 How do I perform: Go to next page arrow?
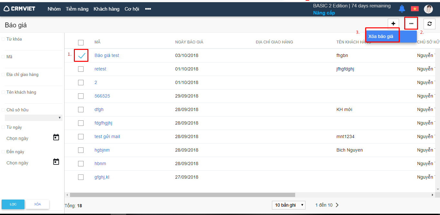pyautogui.click(x=337, y=205)
